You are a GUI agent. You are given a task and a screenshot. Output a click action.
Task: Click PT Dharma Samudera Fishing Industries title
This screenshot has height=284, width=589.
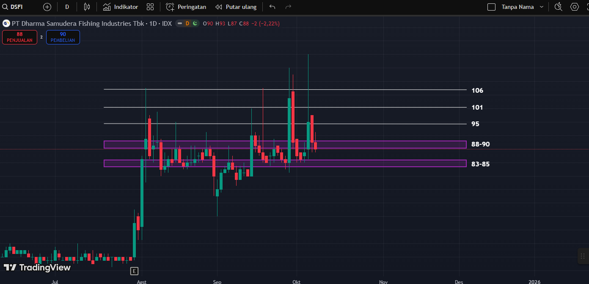click(77, 23)
